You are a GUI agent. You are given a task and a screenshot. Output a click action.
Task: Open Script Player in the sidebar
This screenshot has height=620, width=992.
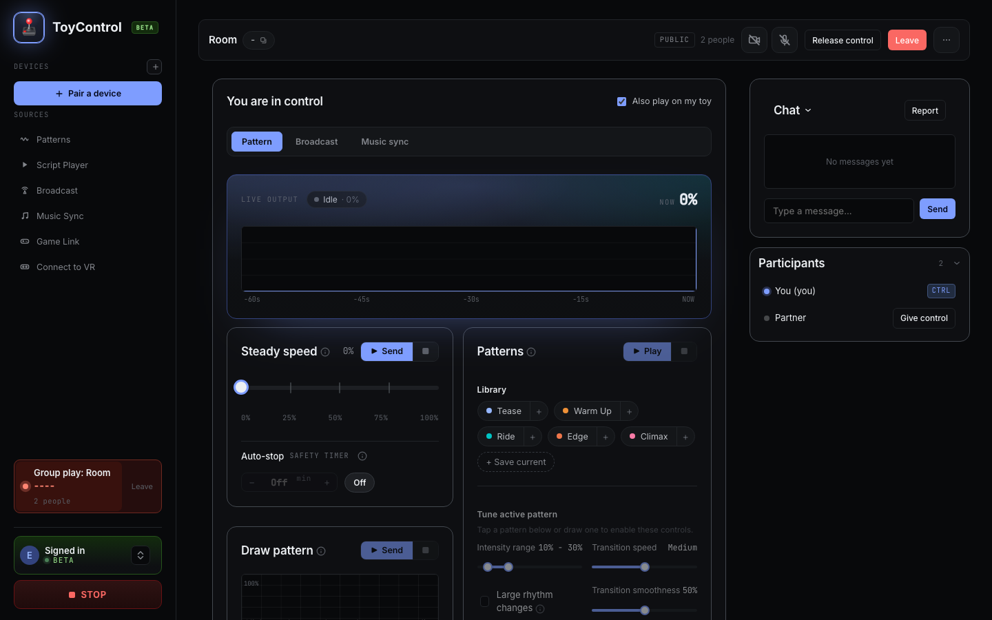pos(88,165)
